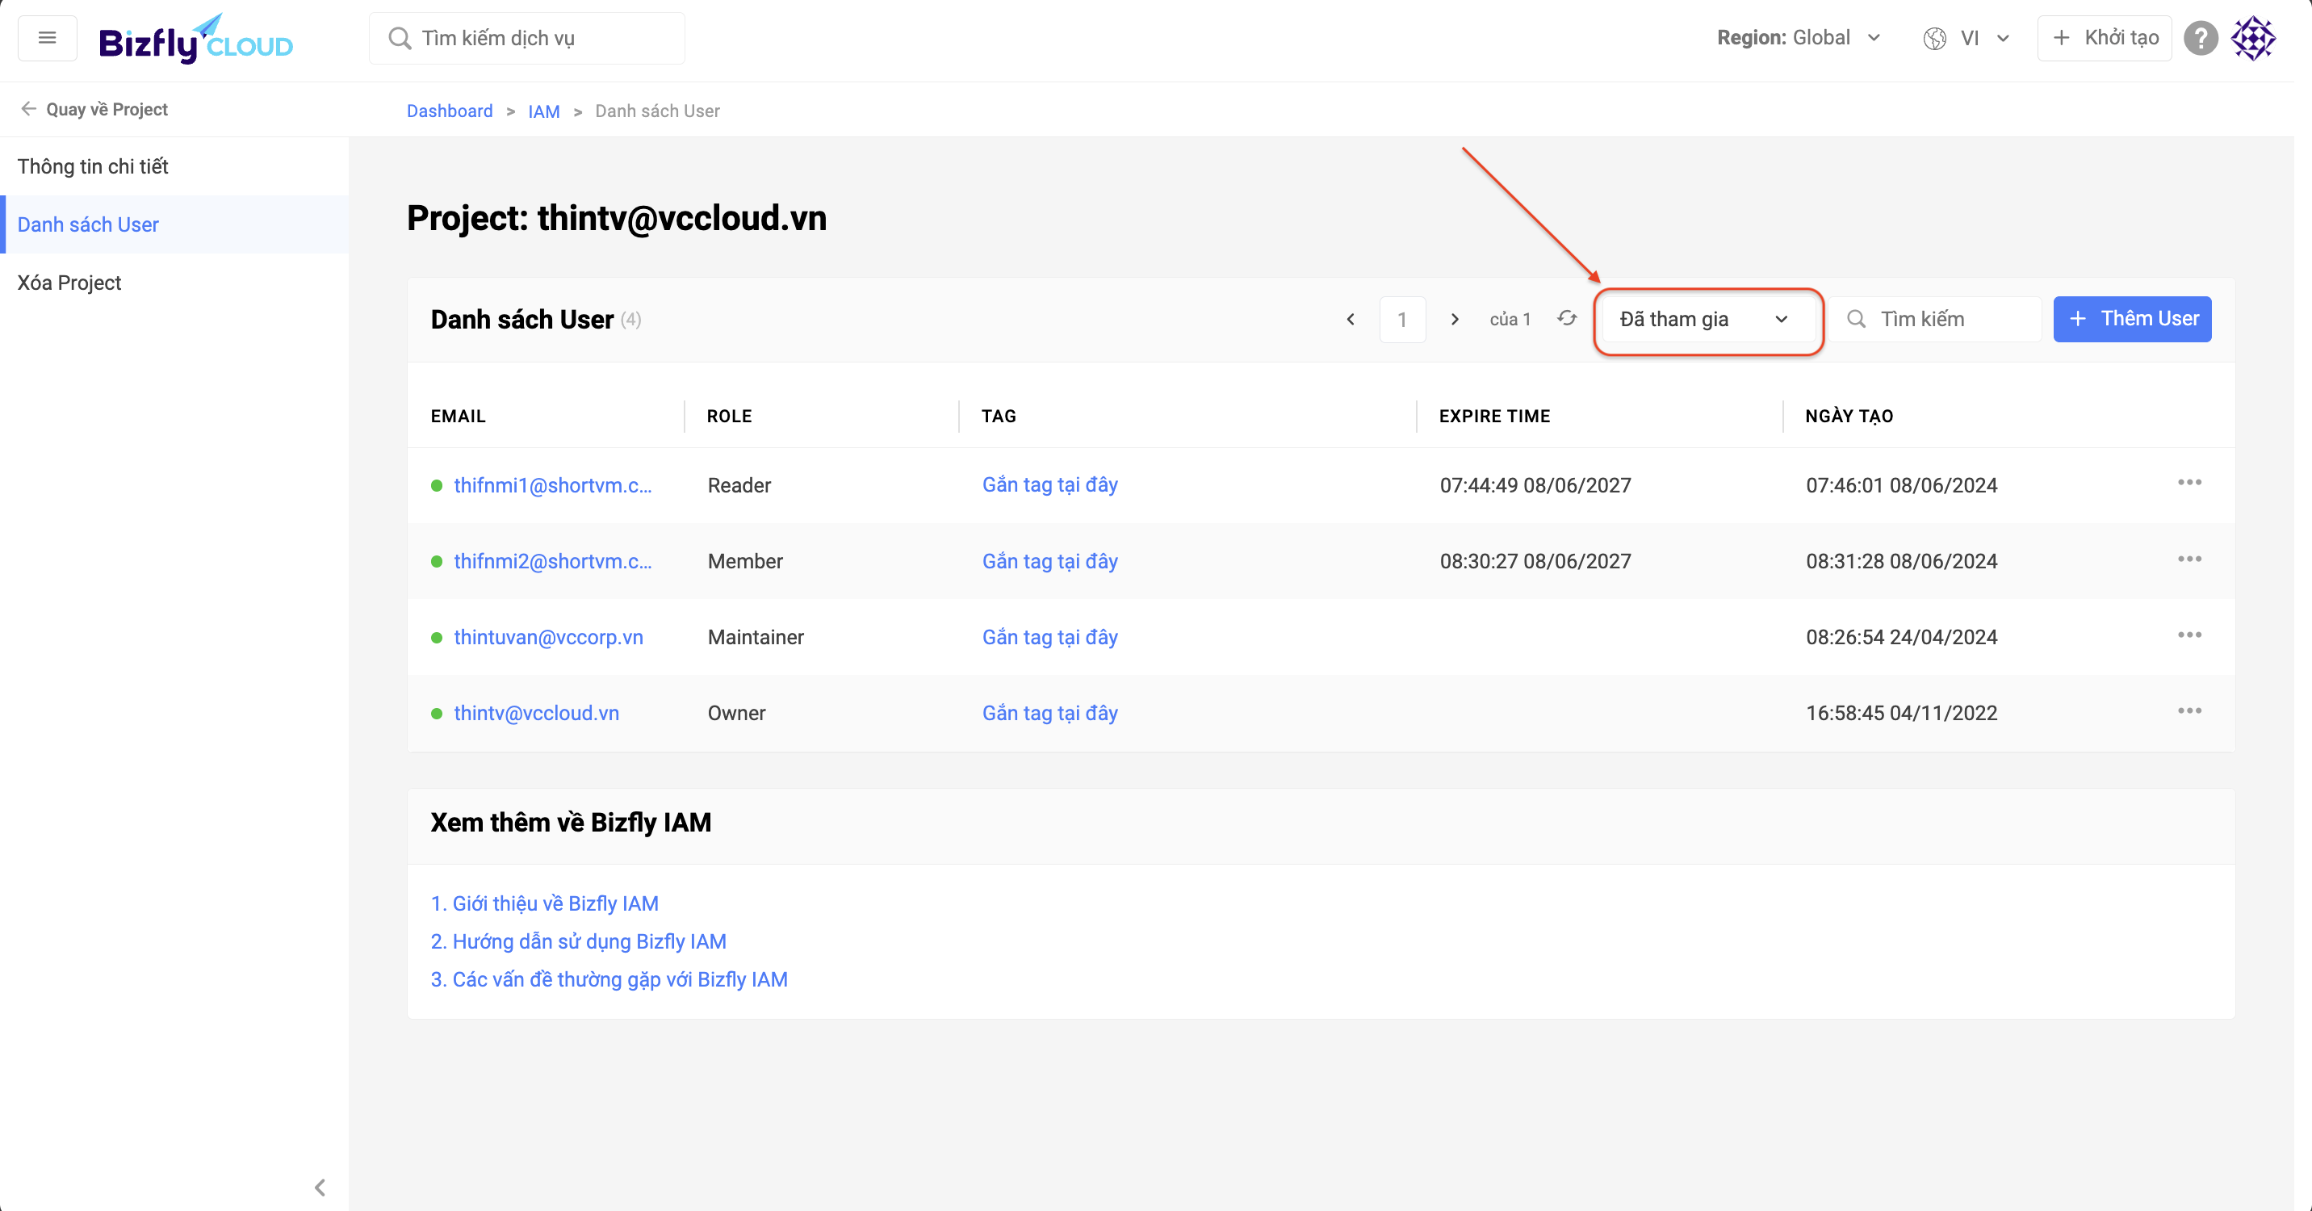Click Gắn tag tại đây for Maintainer

tap(1049, 636)
